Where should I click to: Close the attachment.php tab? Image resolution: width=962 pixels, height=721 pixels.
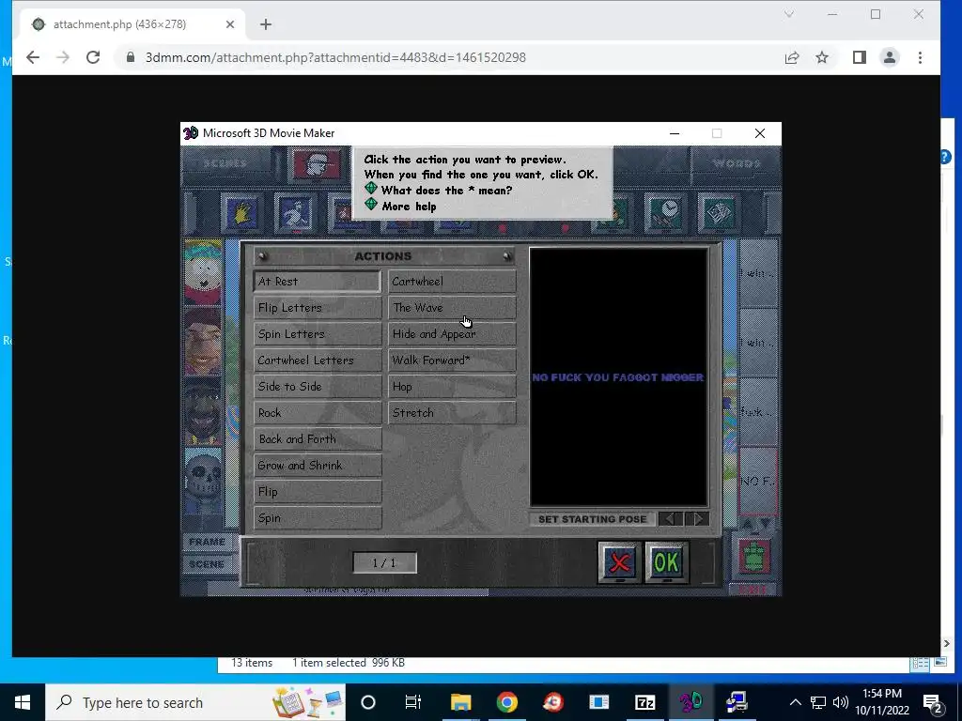[x=230, y=24]
